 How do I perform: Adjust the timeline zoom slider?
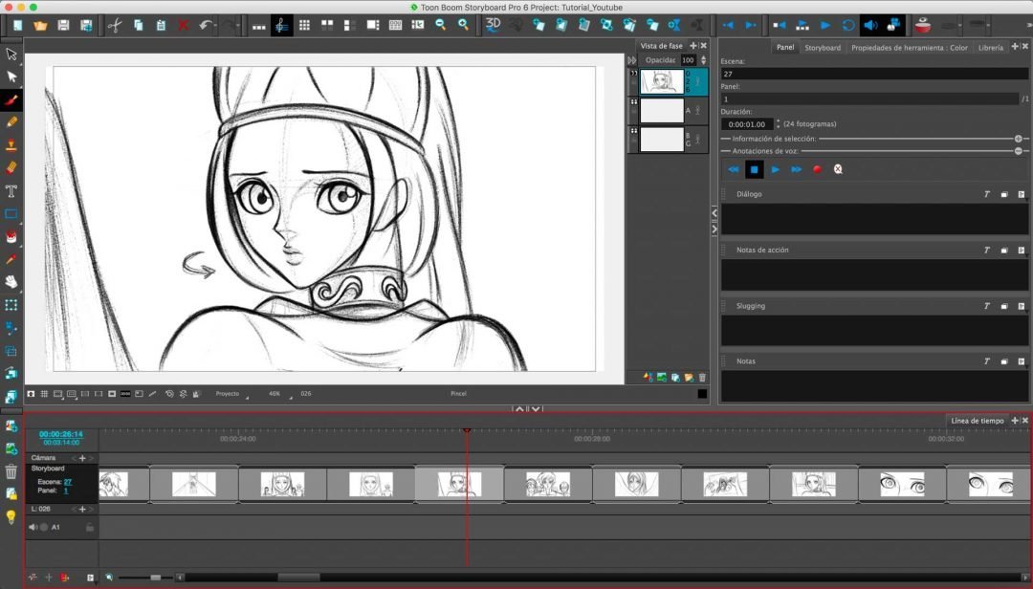click(x=156, y=578)
